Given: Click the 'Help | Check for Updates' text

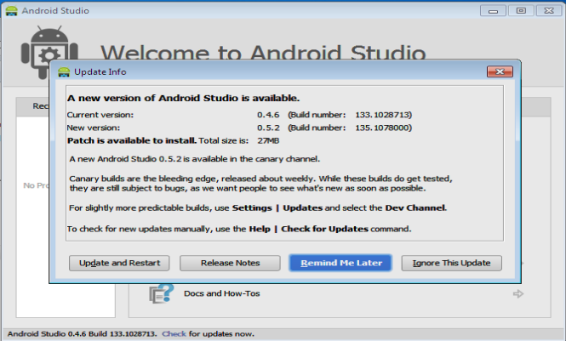Looking at the screenshot, I should point(309,229).
